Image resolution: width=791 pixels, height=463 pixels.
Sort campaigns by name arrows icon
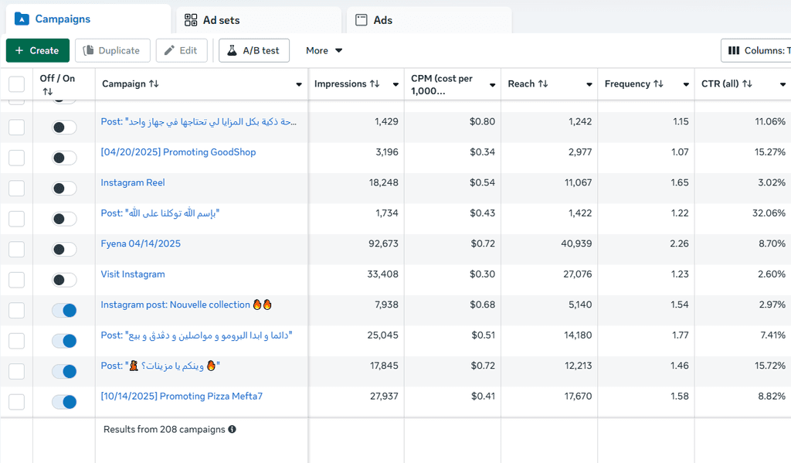click(154, 84)
